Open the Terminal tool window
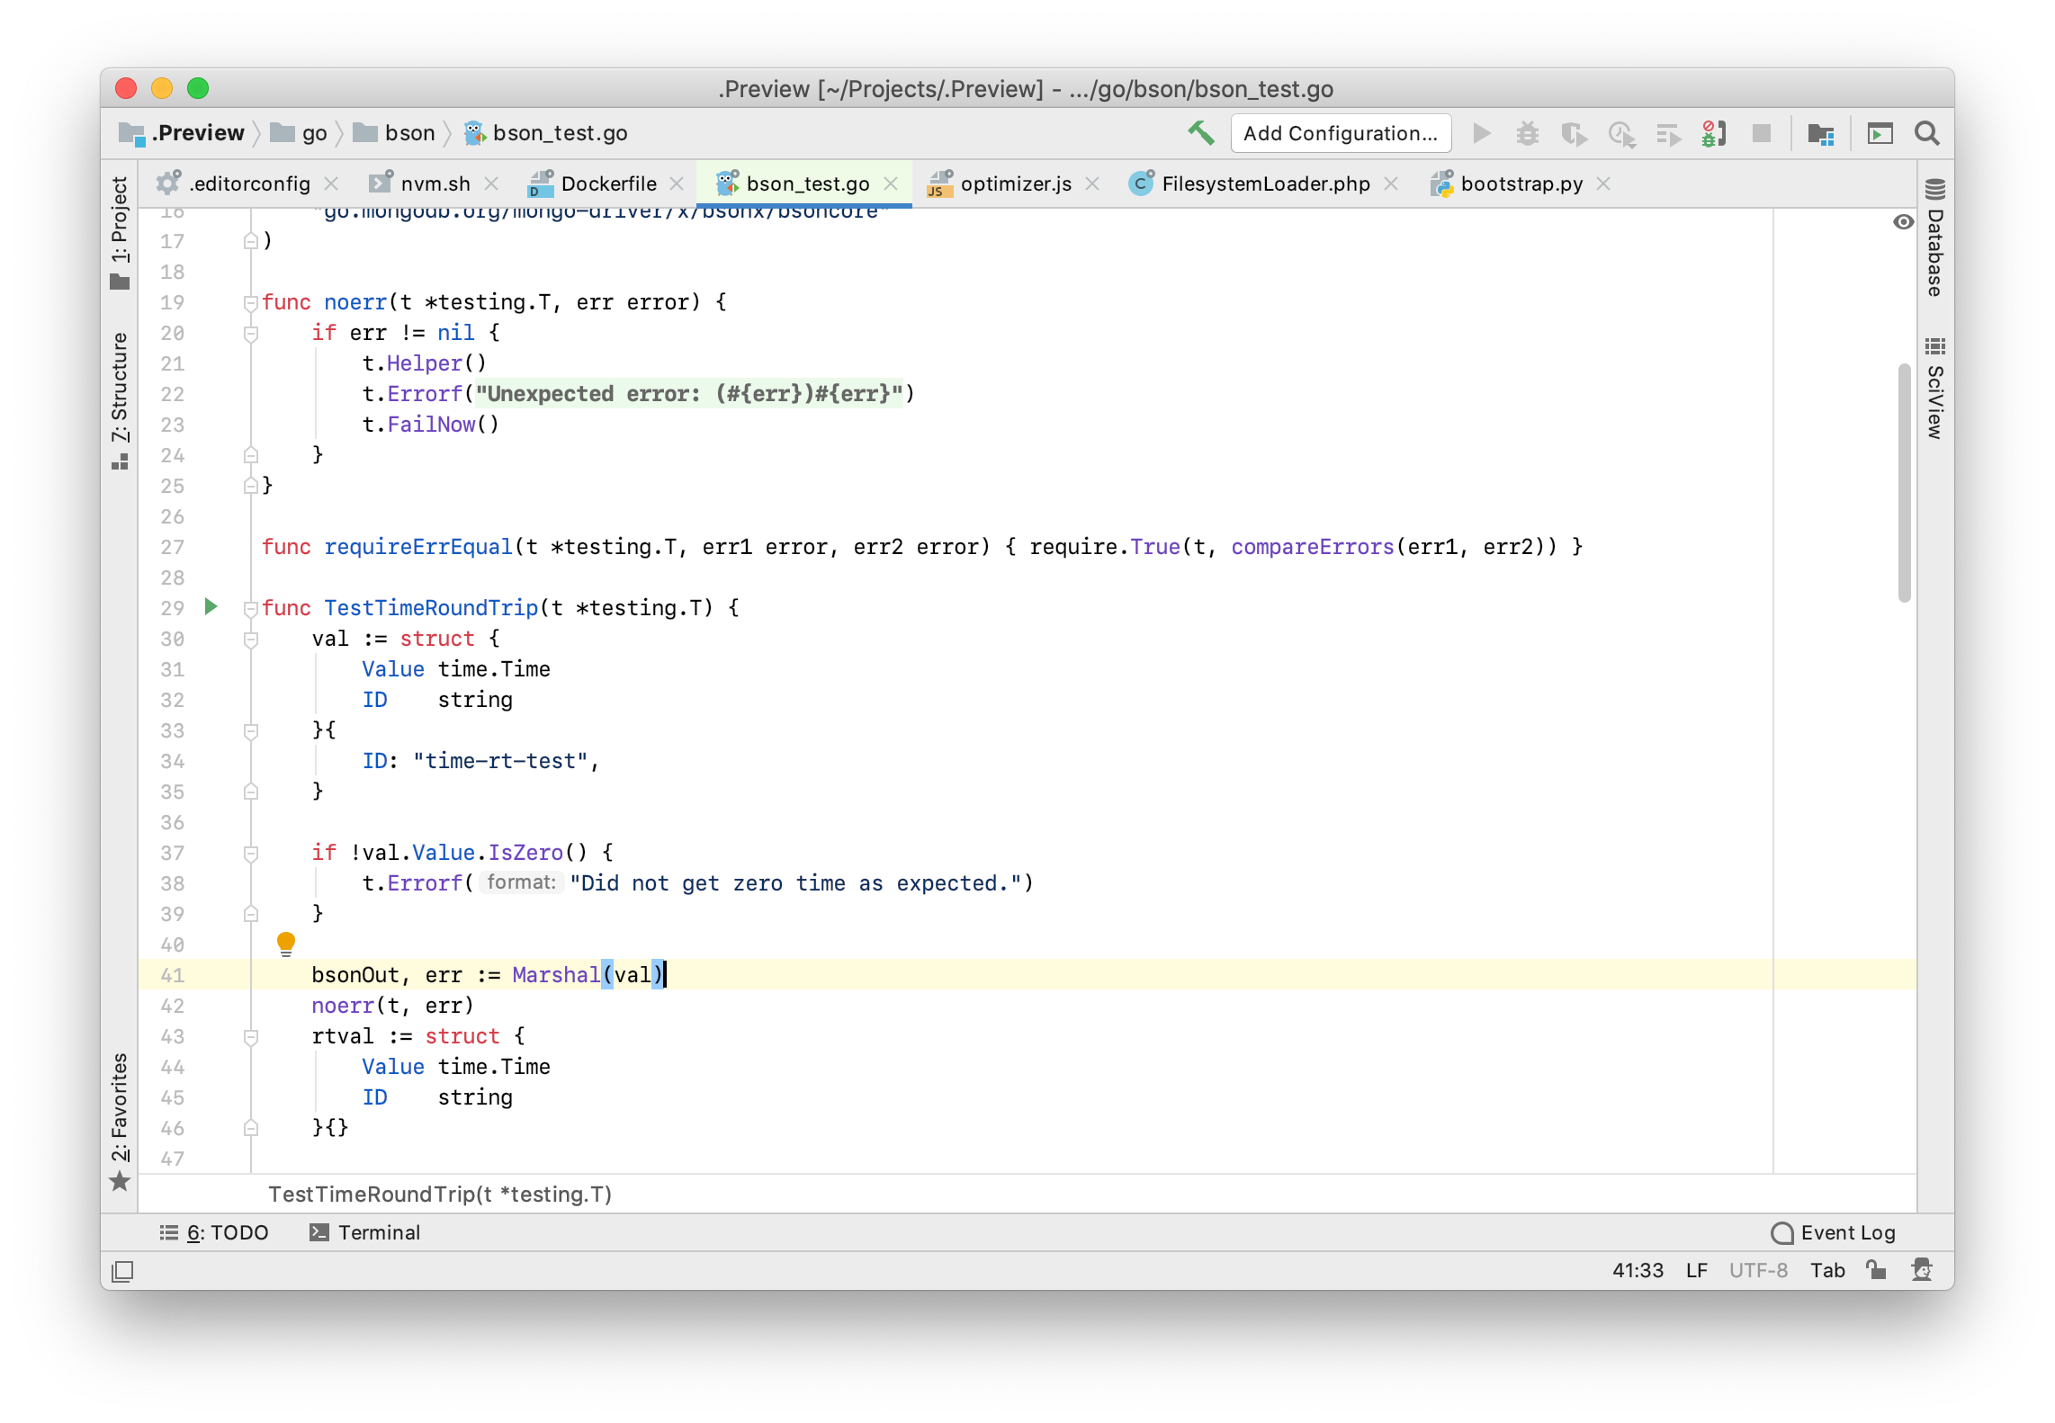Screen dimensions: 2055x1423 (365, 1232)
